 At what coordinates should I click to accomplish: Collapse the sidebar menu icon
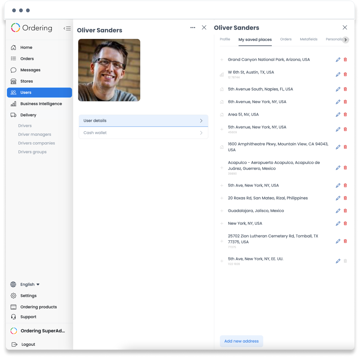point(67,28)
